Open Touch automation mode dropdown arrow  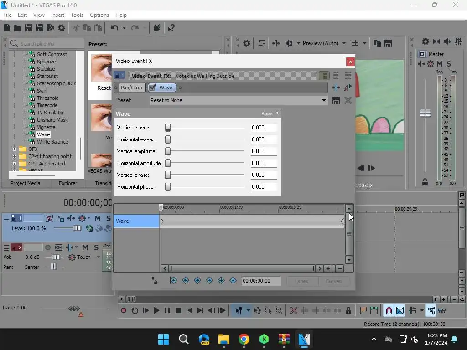click(x=99, y=257)
